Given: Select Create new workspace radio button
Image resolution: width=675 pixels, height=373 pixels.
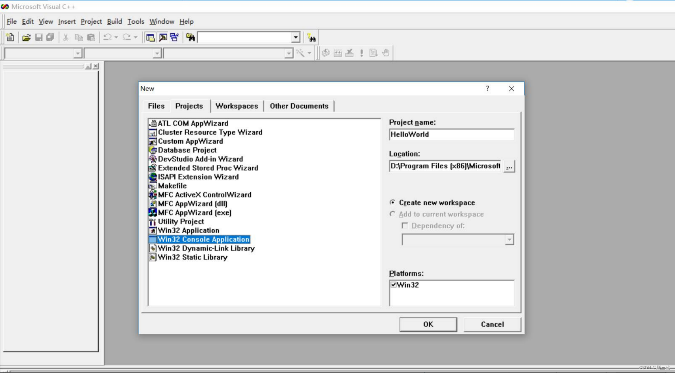Looking at the screenshot, I should 393,203.
